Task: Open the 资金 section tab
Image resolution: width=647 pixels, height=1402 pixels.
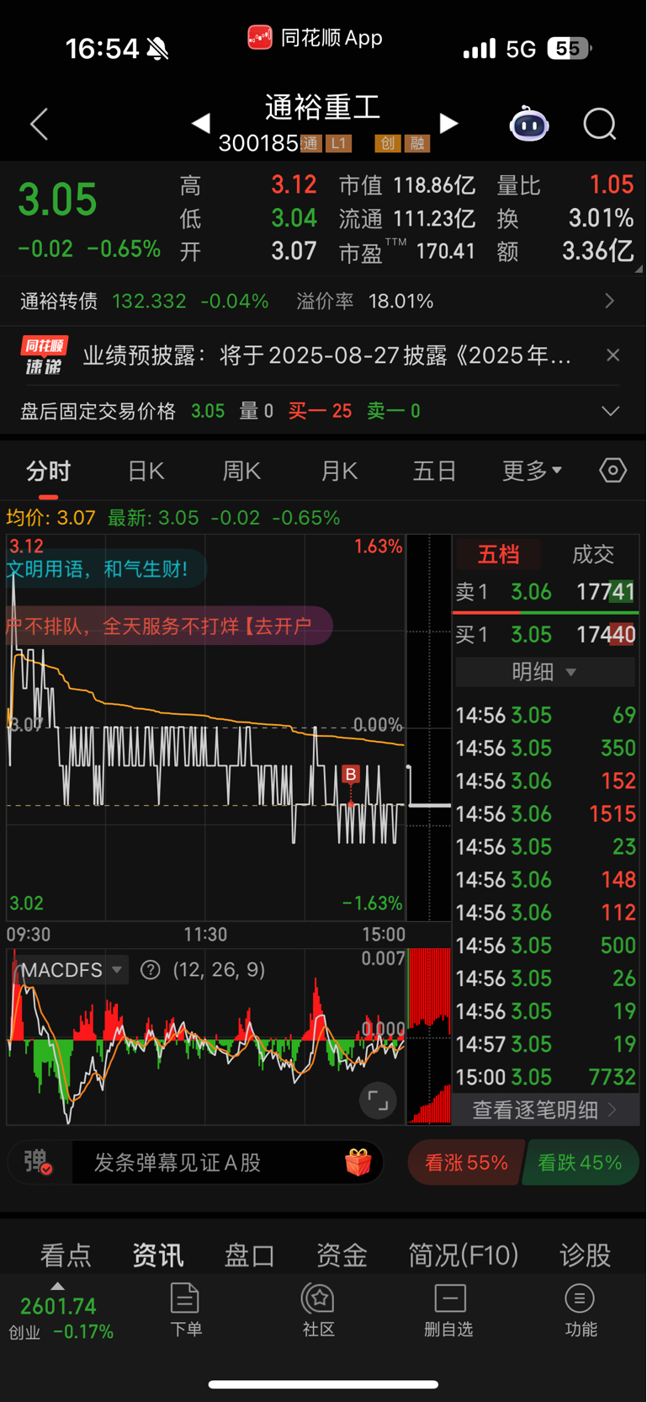Action: coord(342,1255)
